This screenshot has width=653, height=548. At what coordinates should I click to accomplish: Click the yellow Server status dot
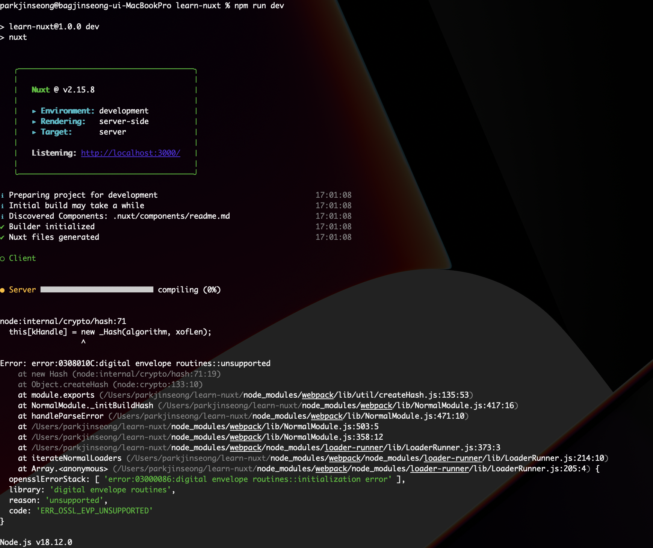click(x=3, y=290)
